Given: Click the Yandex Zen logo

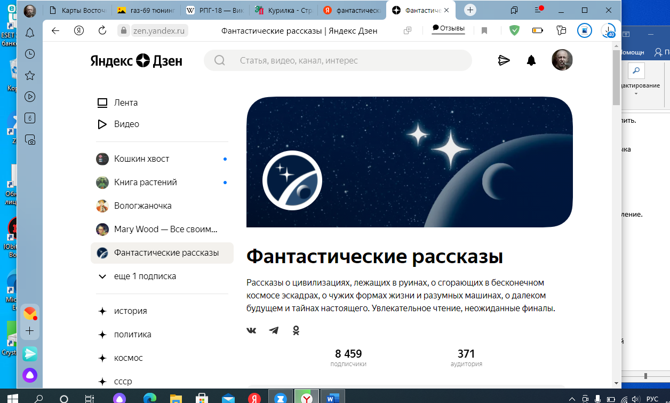Looking at the screenshot, I should tap(137, 60).
